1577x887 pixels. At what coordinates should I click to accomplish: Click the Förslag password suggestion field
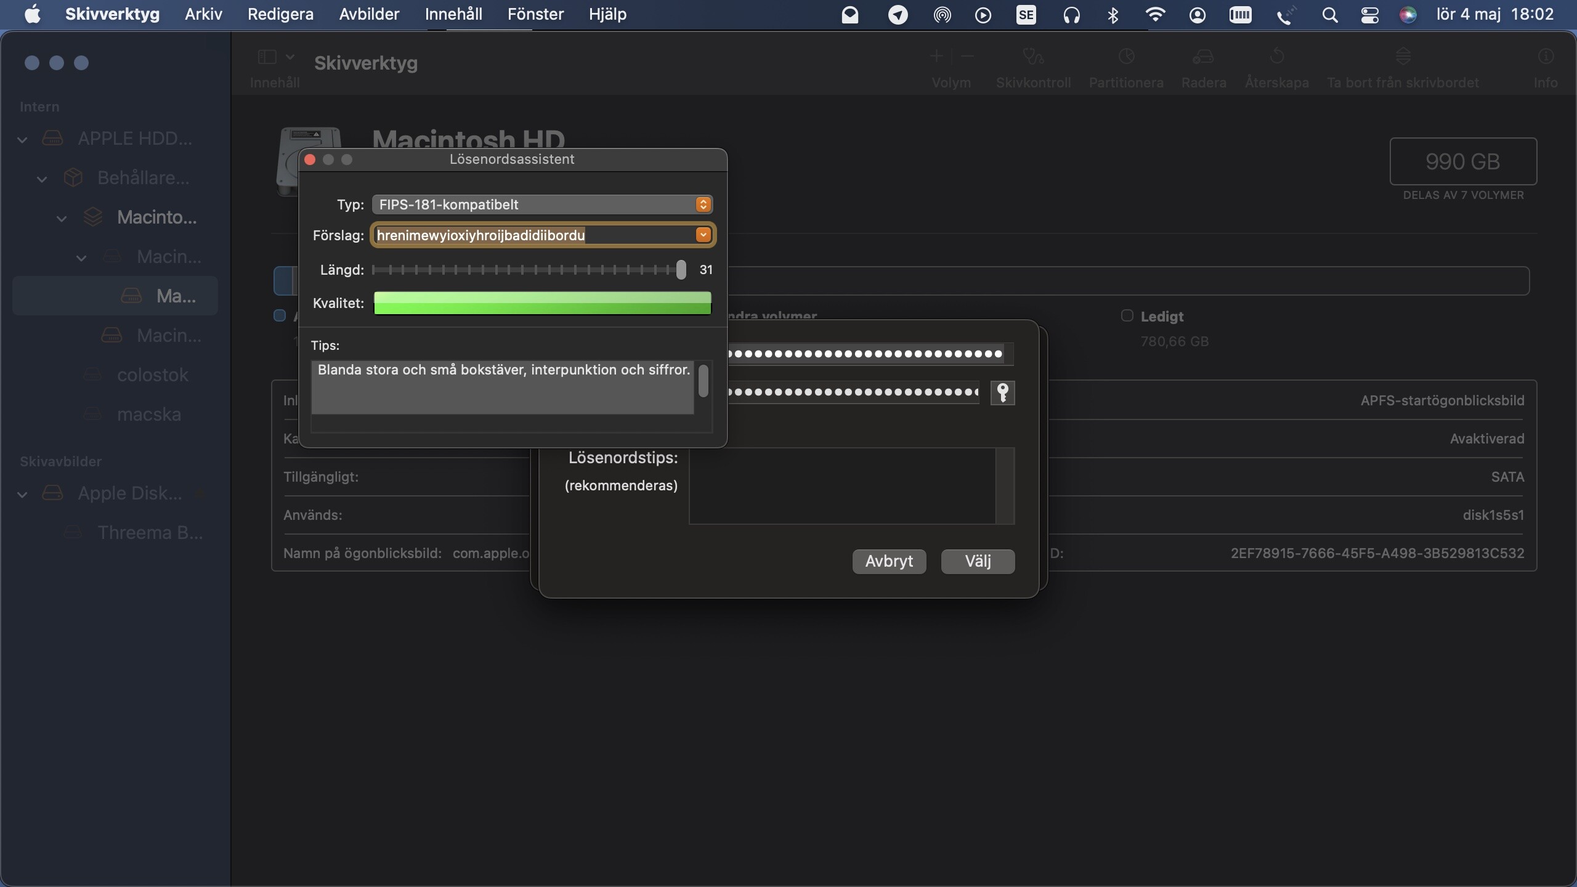pyautogui.click(x=533, y=235)
